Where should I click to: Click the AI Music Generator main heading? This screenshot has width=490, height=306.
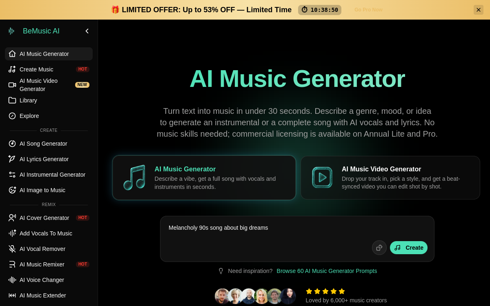coord(297,78)
